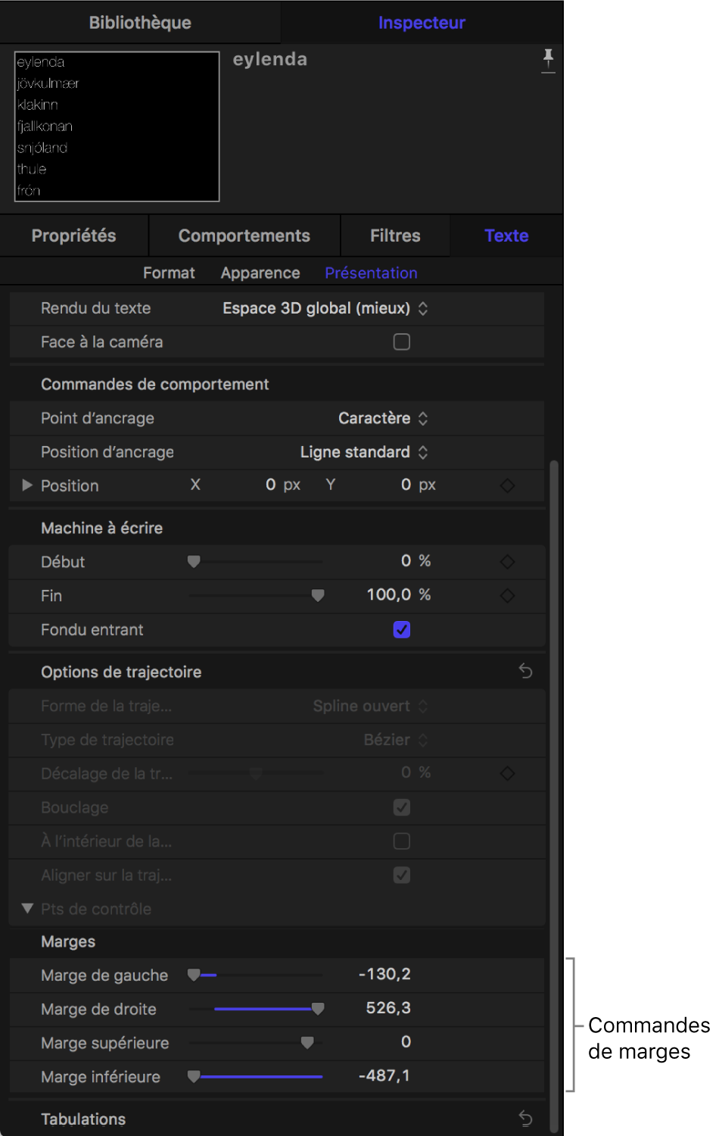
Task: Select the Format sub-pane
Action: (169, 273)
